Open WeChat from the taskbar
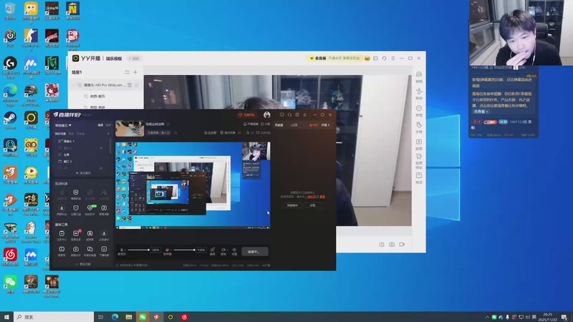The width and height of the screenshot is (573, 322). click(143, 317)
